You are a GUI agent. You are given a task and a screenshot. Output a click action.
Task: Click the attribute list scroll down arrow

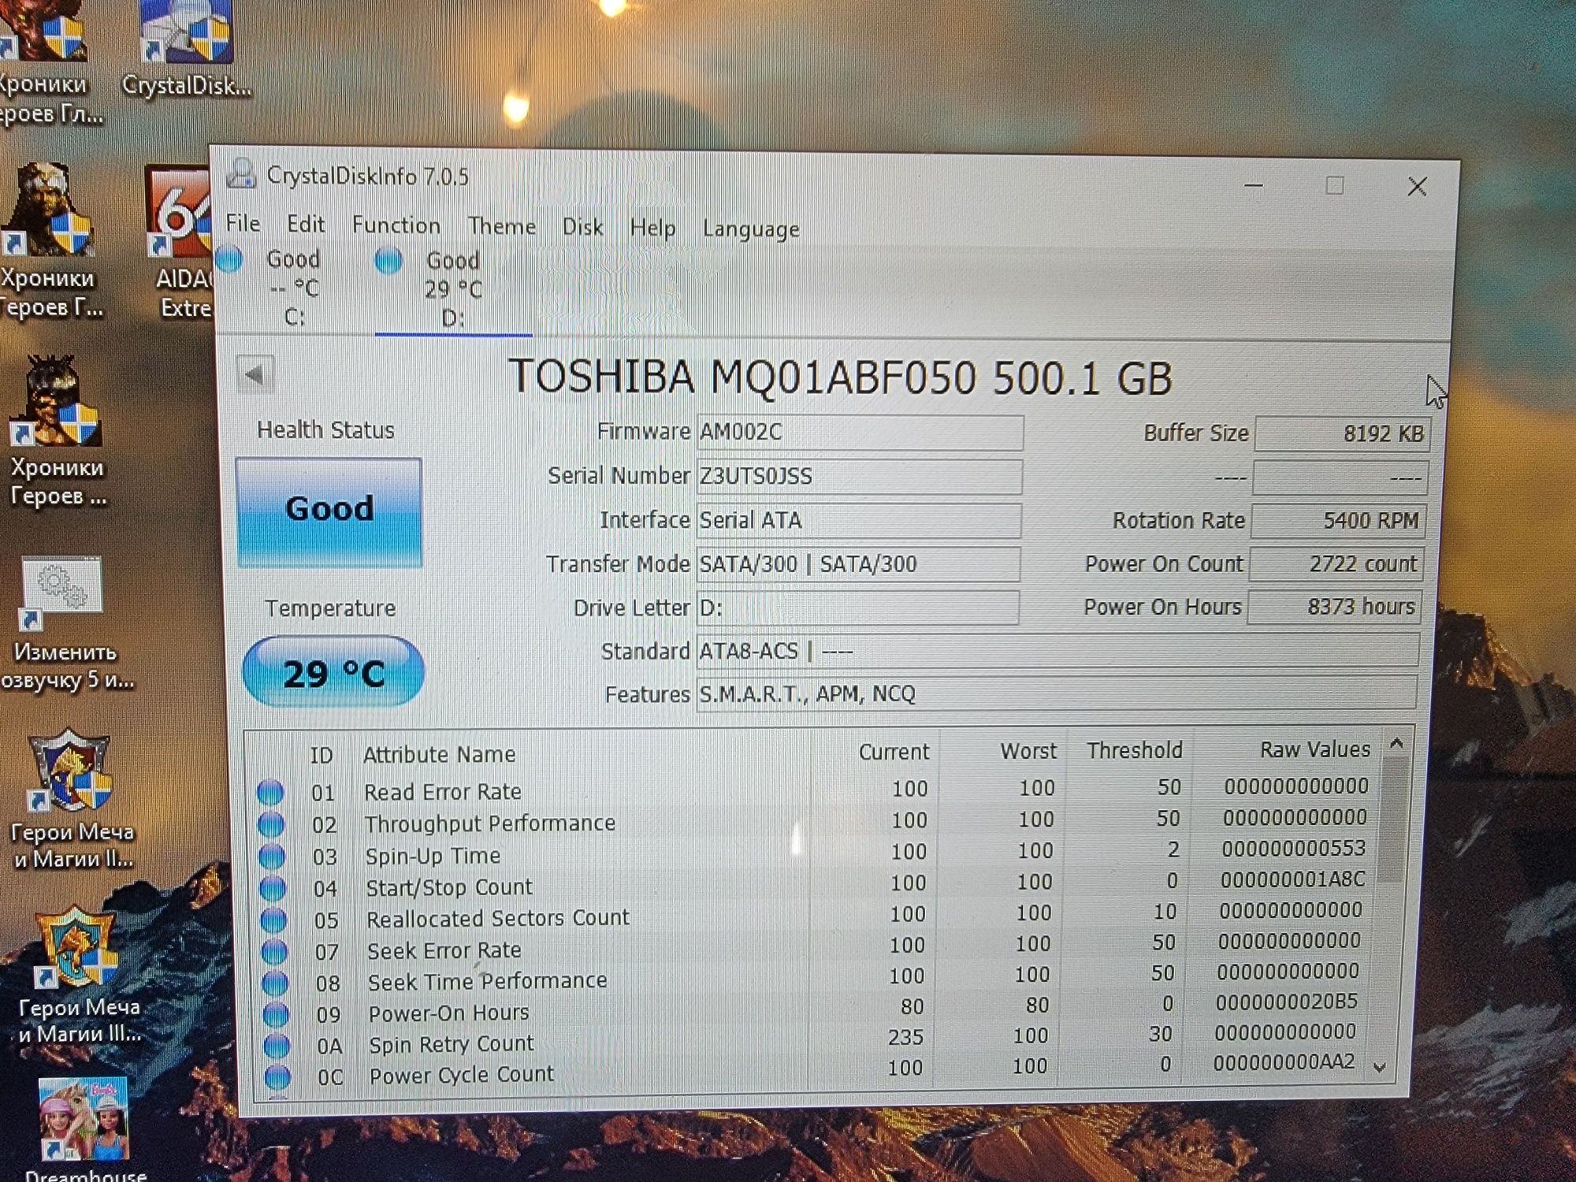[1380, 1067]
